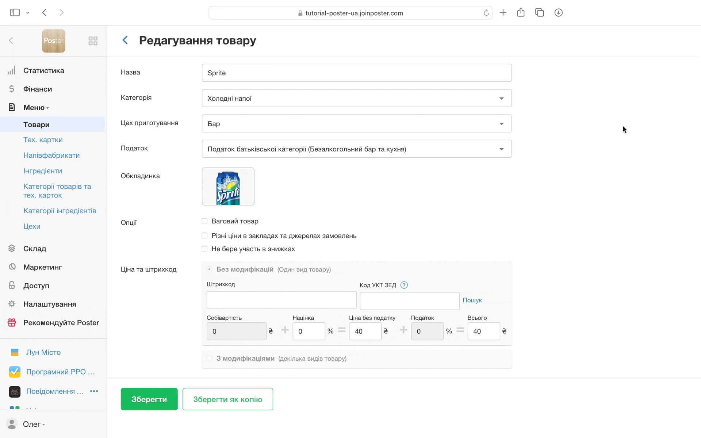The height and width of the screenshot is (438, 701).
Task: Enable the Ваговий товар checkbox
Action: point(204,221)
